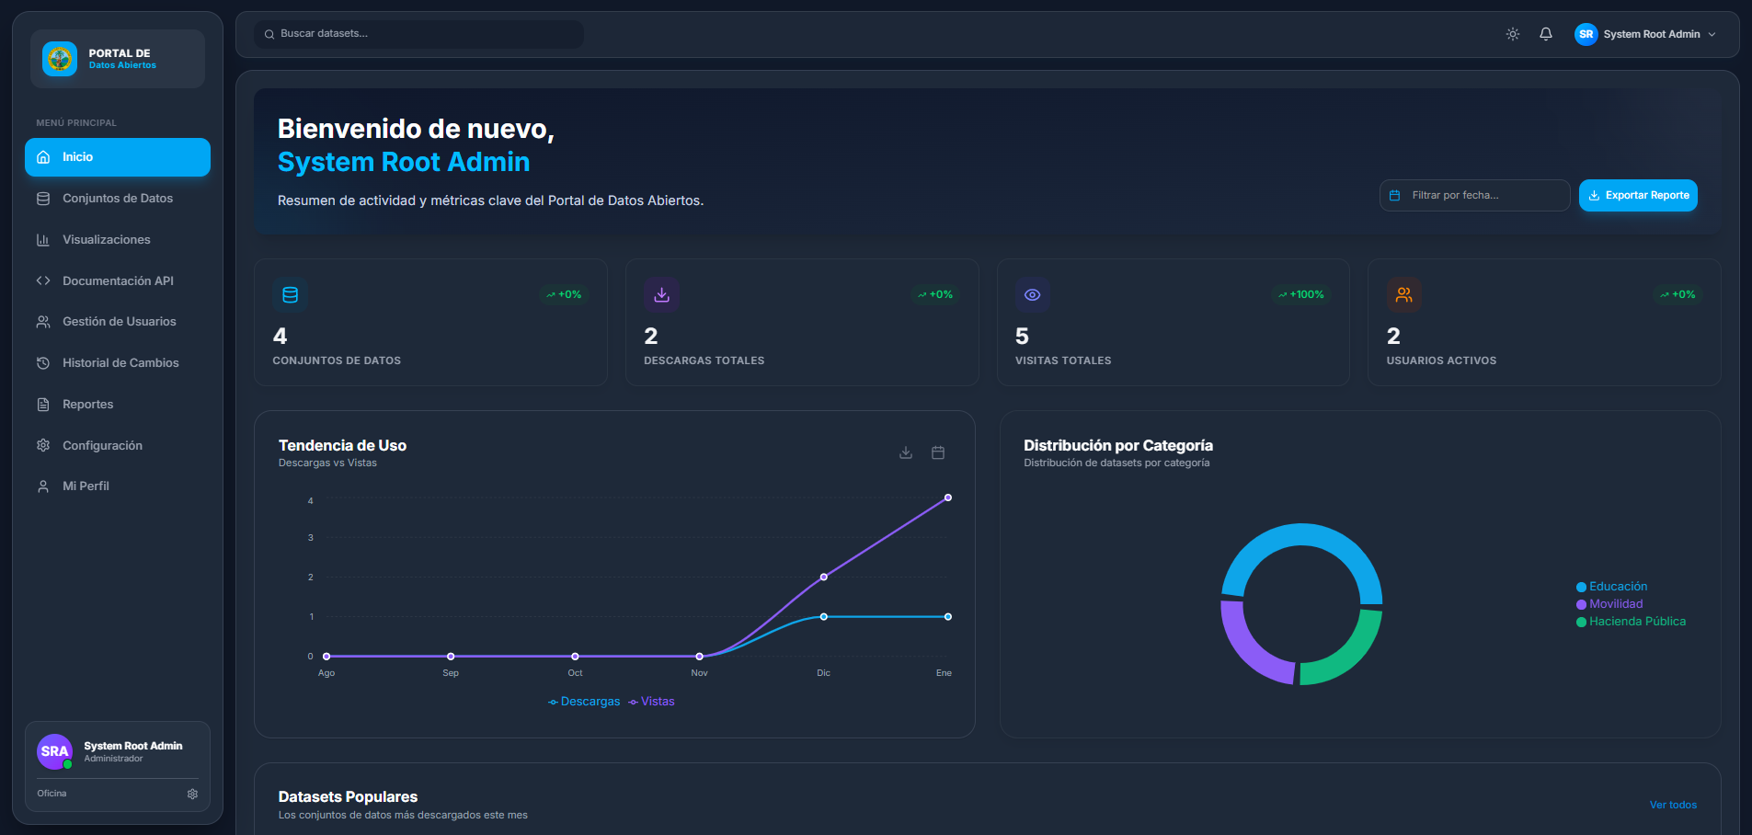Click the Buscar datasets search field
Viewport: 1752px width, 835px height.
(x=423, y=34)
